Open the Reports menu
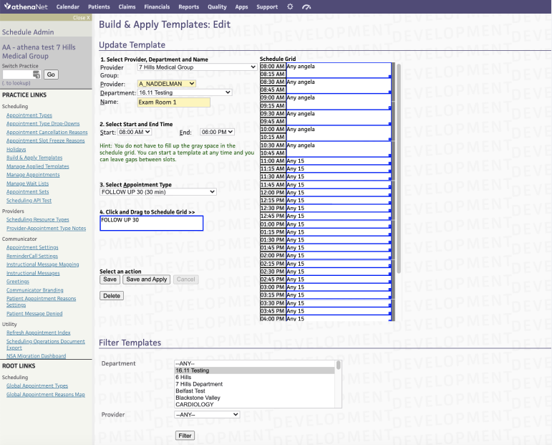 [189, 6]
